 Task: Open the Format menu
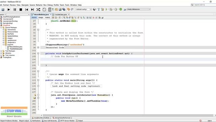pos(6,5)
